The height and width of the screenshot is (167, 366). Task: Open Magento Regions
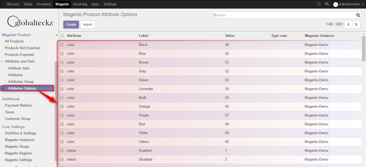click(x=18, y=153)
